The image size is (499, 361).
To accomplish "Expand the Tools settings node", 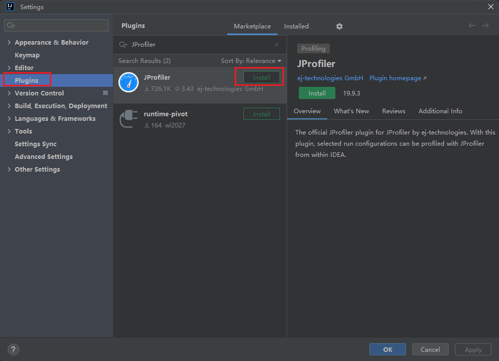I will (9, 132).
